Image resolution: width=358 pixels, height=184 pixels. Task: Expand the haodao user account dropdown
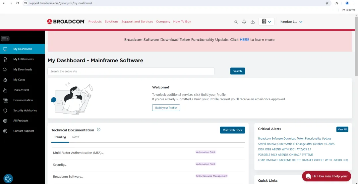pyautogui.click(x=291, y=22)
